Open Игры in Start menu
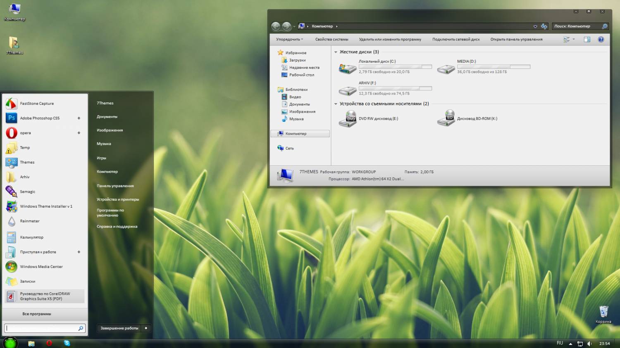 [101, 158]
